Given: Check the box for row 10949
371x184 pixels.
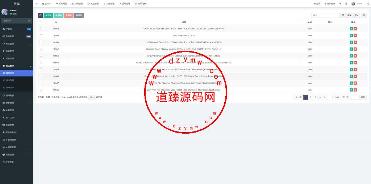Looking at the screenshot, I should coord(41,69).
